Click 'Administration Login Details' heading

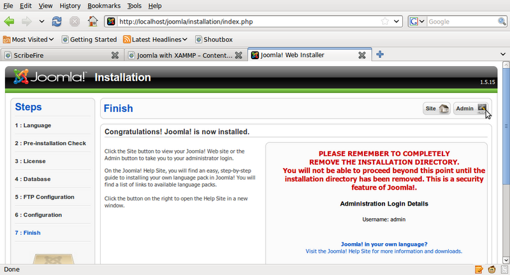(x=384, y=204)
